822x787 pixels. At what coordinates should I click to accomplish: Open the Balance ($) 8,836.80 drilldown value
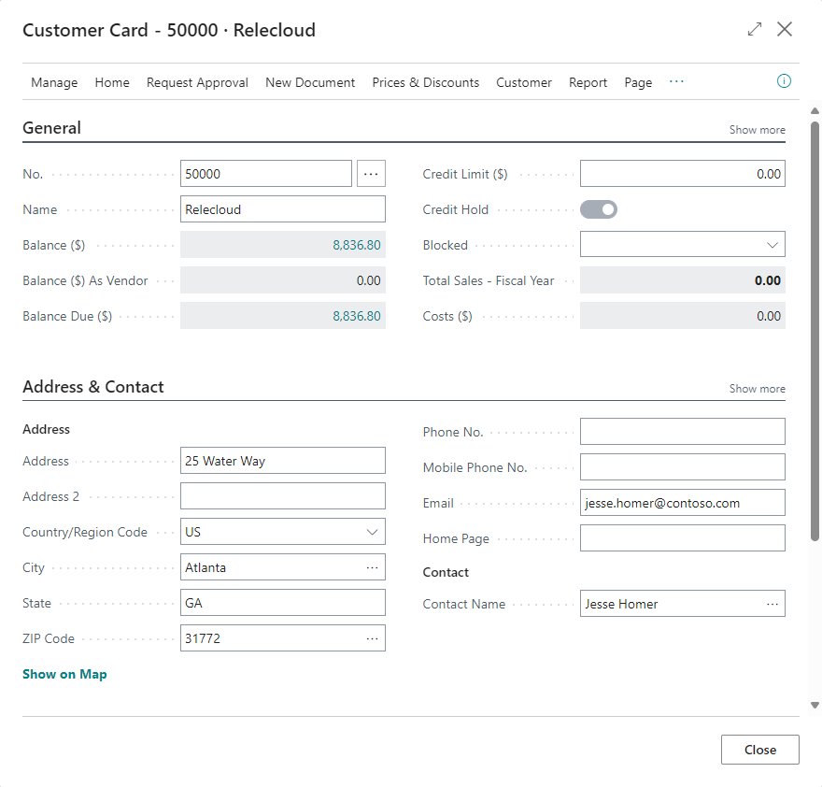(357, 245)
